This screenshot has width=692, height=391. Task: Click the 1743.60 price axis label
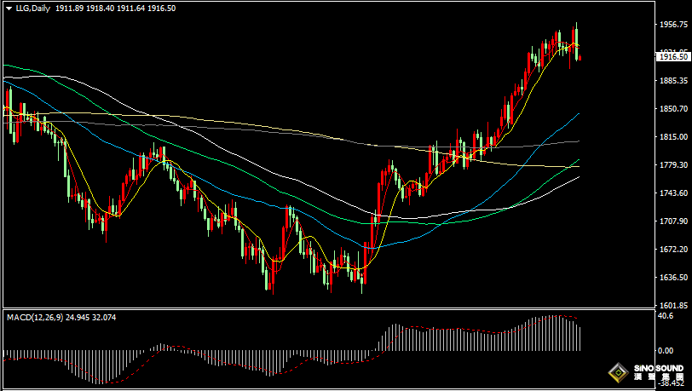pyautogui.click(x=672, y=193)
